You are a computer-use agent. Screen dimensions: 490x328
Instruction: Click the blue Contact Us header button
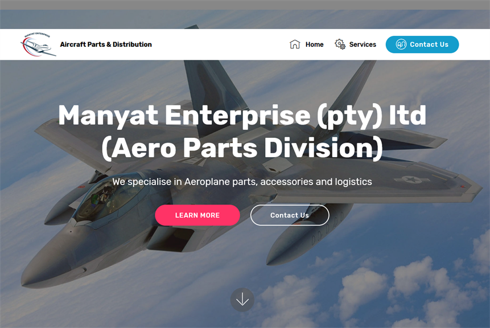coord(422,44)
